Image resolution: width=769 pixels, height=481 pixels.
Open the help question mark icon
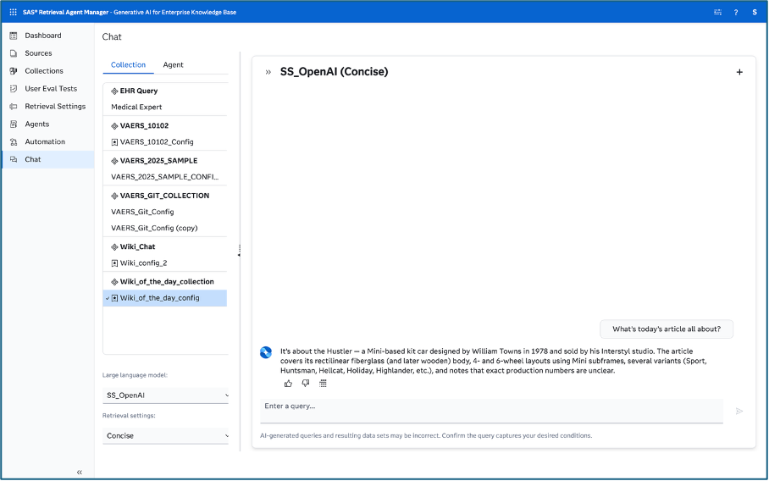click(x=736, y=12)
